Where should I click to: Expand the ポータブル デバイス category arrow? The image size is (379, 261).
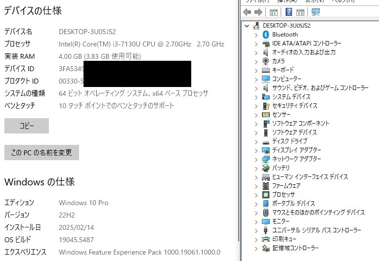pyautogui.click(x=256, y=204)
